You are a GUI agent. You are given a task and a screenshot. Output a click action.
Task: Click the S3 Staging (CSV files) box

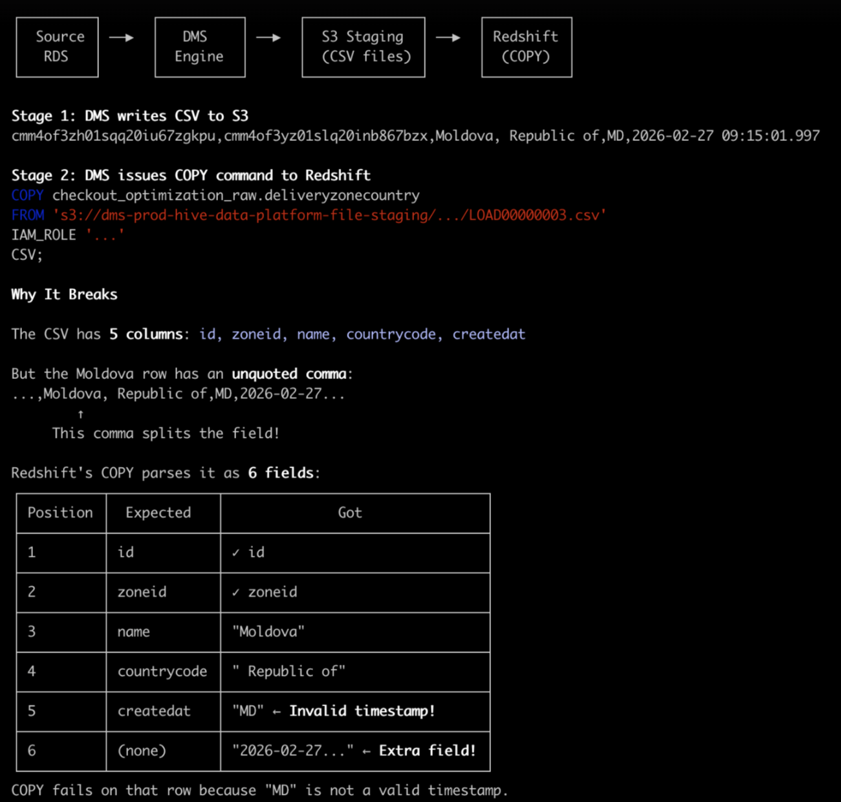364,47
